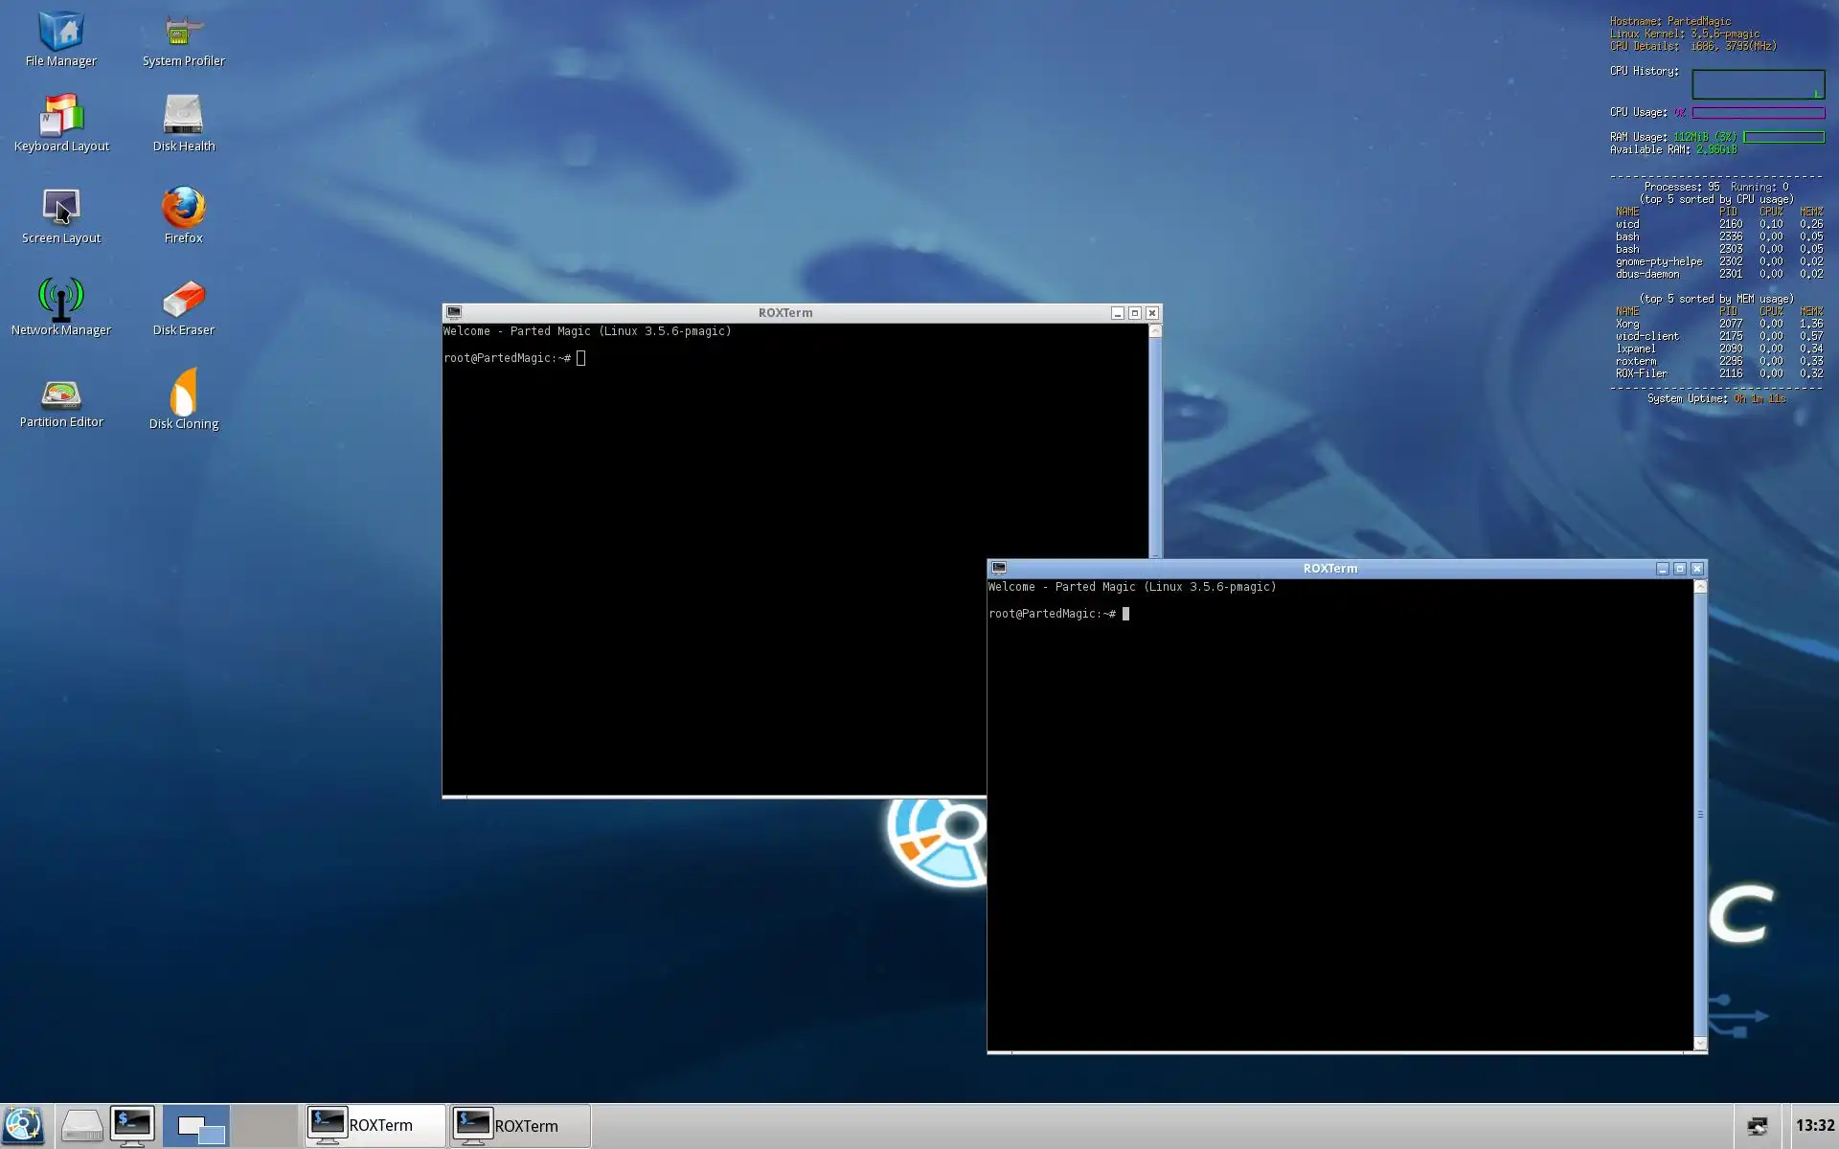This screenshot has height=1149, width=1839.
Task: Open the Screen Layout utility icon
Action: coord(61,207)
